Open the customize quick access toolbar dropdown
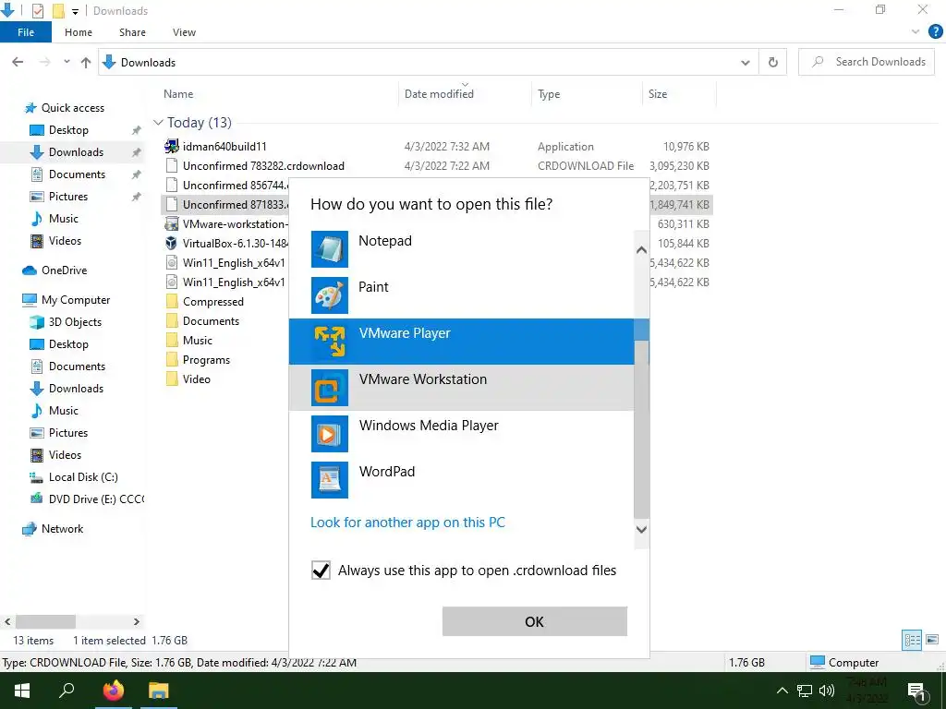The image size is (946, 709). (x=75, y=11)
